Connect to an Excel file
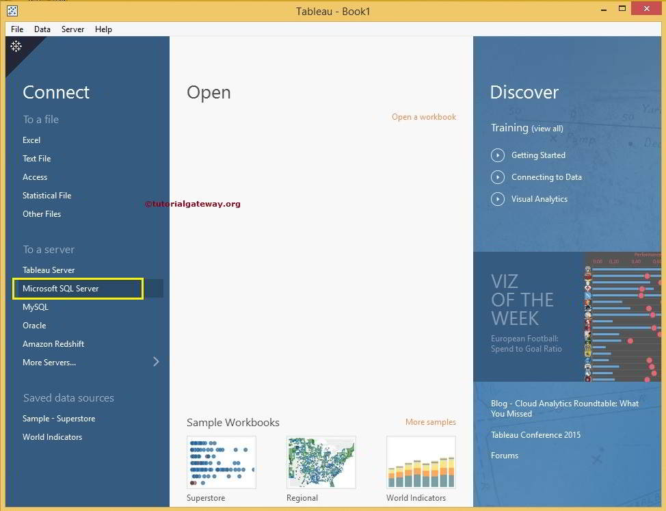This screenshot has width=666, height=511. (x=31, y=140)
